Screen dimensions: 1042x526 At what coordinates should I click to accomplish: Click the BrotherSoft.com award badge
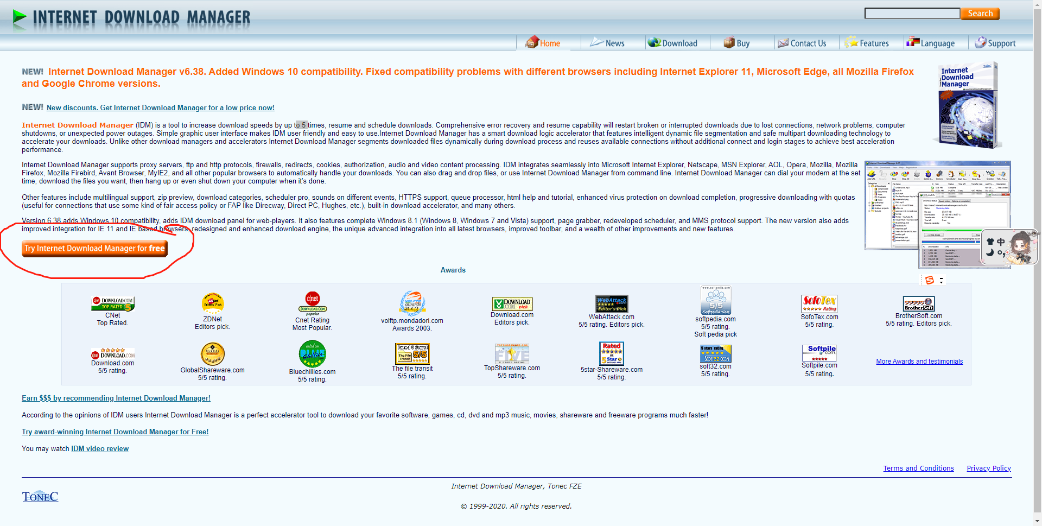pyautogui.click(x=919, y=303)
